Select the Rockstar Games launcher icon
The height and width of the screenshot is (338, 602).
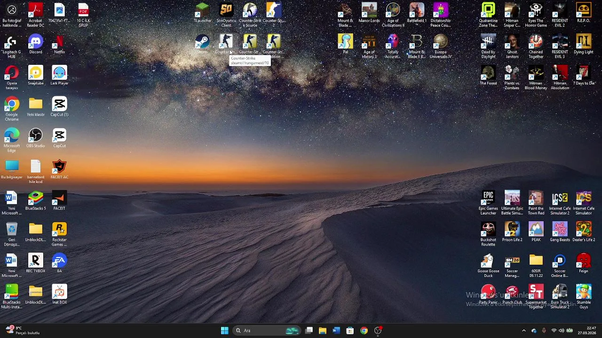pyautogui.click(x=59, y=234)
